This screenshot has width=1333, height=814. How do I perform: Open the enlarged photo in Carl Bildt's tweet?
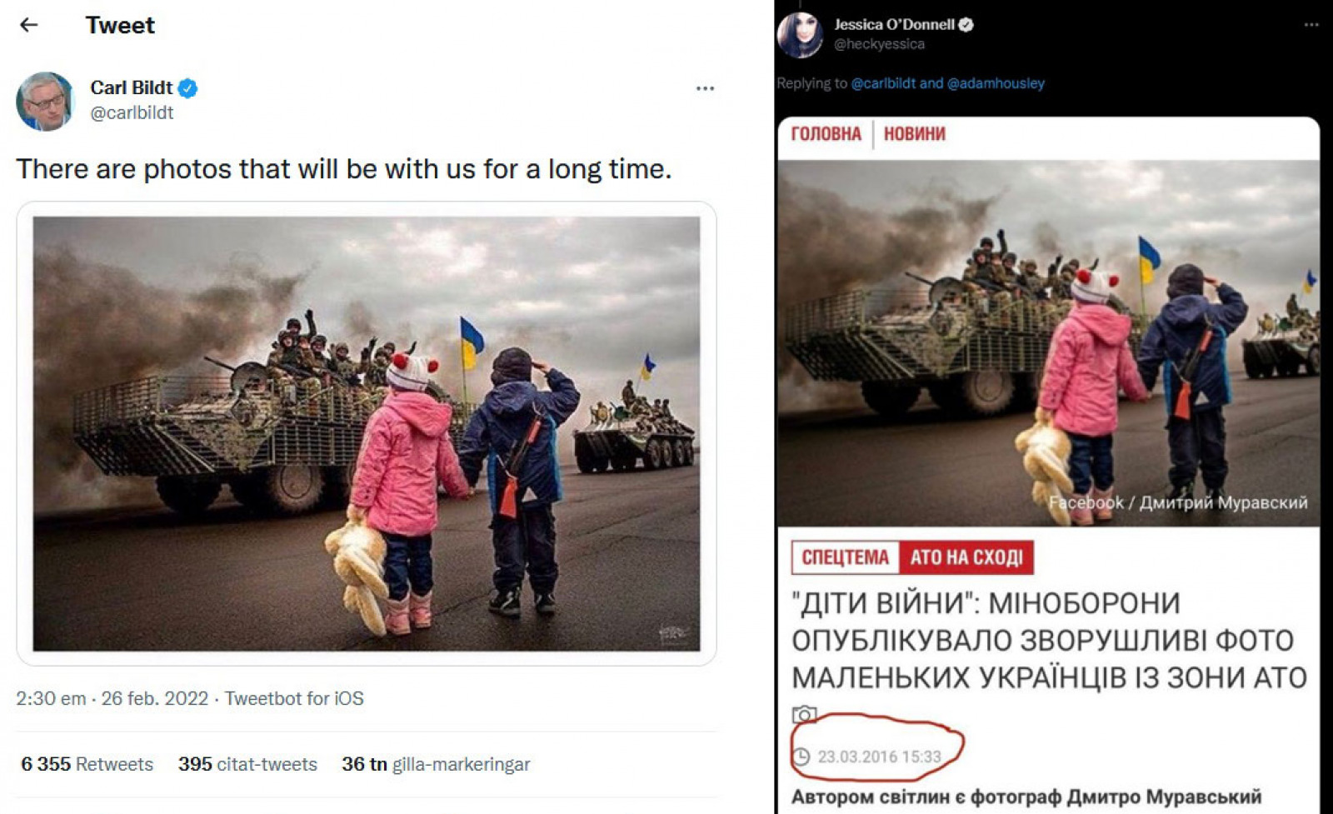[x=367, y=433]
